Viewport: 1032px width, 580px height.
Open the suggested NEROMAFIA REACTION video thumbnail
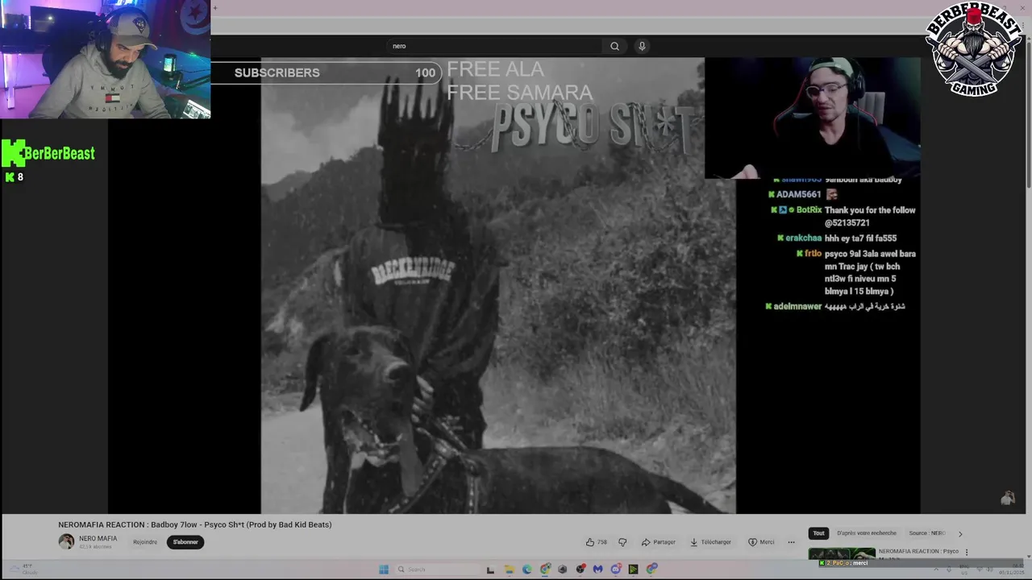coord(842,553)
